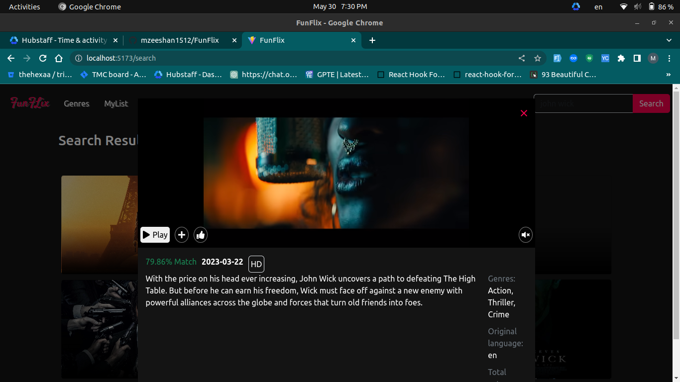Bookmark this page with star icon
This screenshot has width=680, height=382.
(x=538, y=58)
